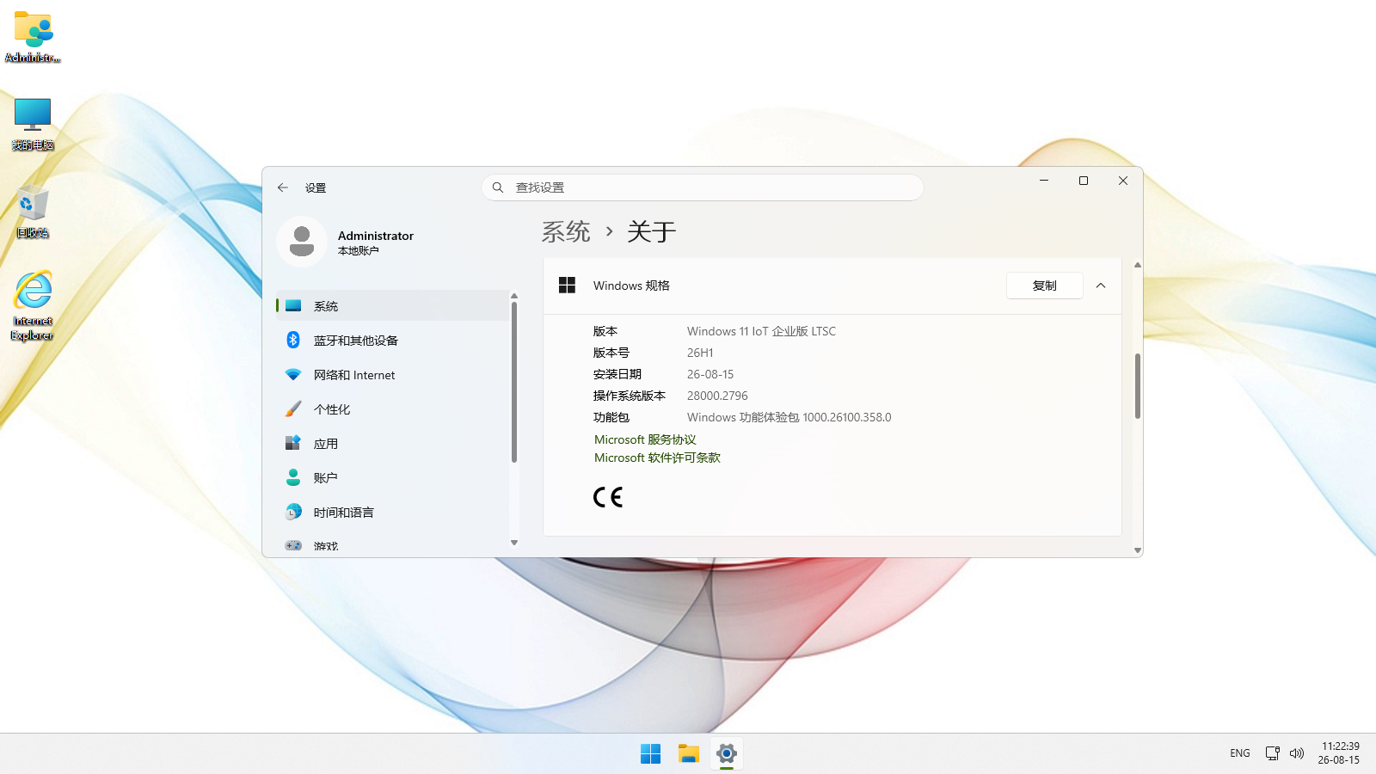This screenshot has height=774, width=1376.
Task: Click the 版本号 label
Action: [x=611, y=353]
